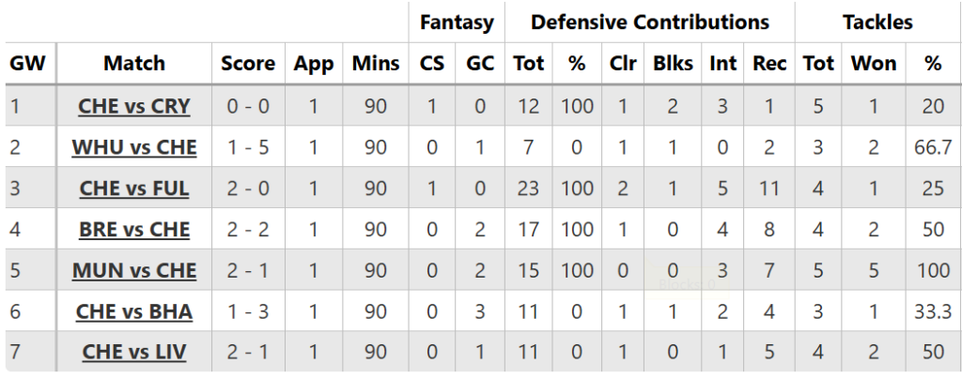Open the BRE vs CHE match link
Viewport: 962px width, 378px height.
point(134,230)
